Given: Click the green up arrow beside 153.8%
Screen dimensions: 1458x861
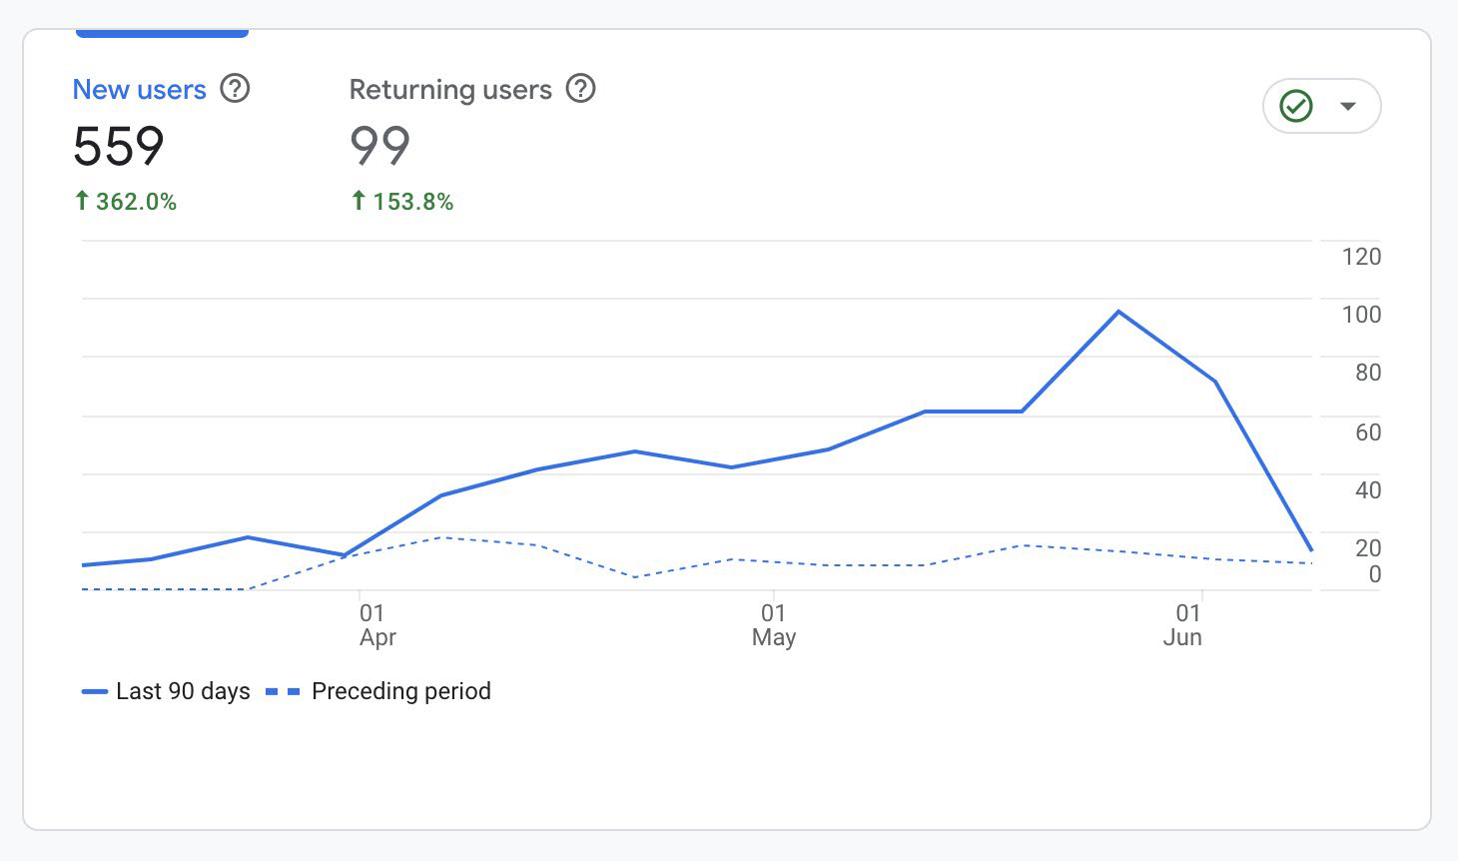Looking at the screenshot, I should (359, 201).
